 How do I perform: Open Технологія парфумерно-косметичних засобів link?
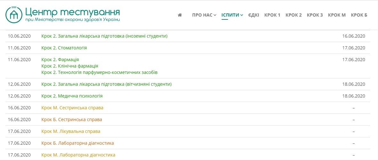(99, 72)
